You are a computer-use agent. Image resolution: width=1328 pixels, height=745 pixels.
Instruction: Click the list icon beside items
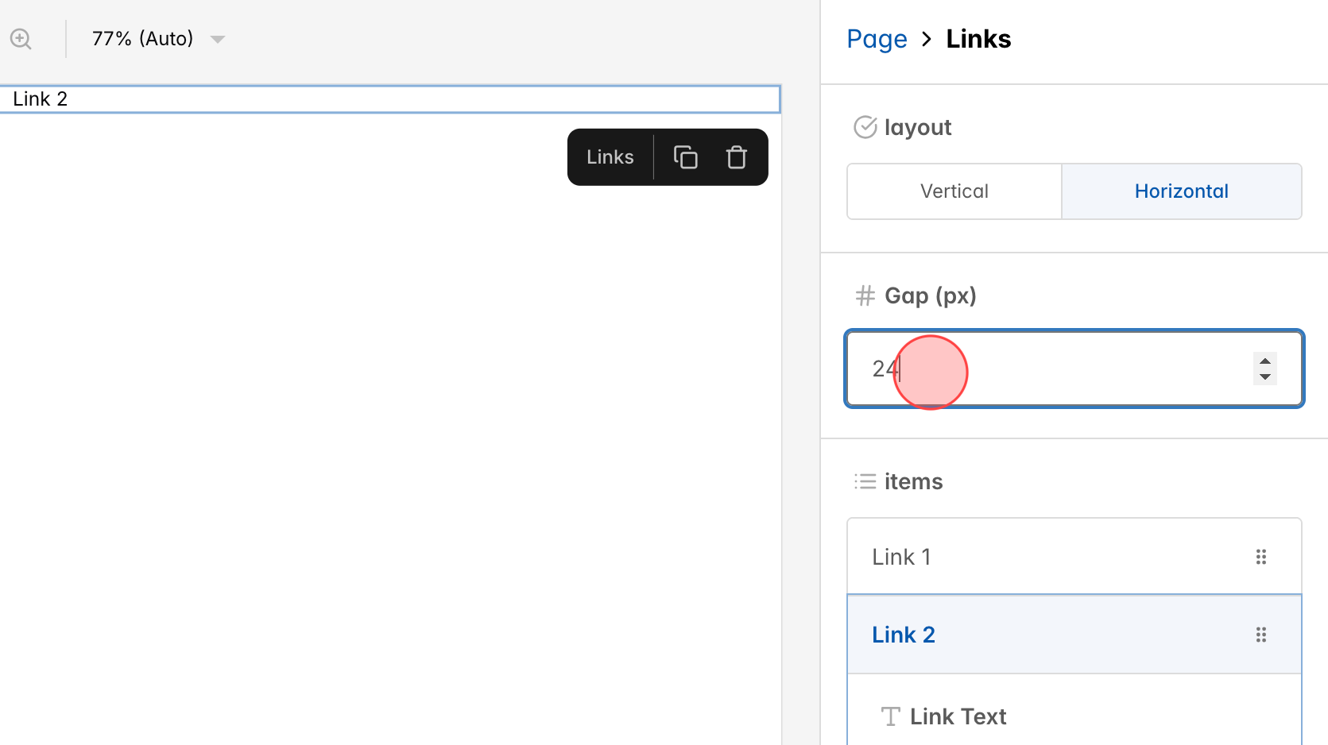tap(865, 481)
